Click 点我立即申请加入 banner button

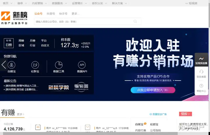(x=153, y=90)
